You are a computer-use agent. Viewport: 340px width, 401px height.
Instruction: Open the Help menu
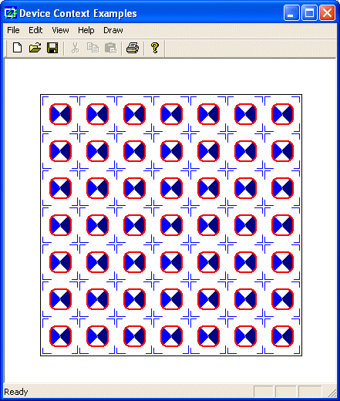[x=86, y=30]
